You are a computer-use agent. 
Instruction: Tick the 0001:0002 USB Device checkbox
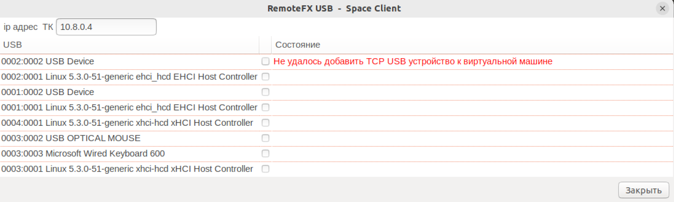pos(266,92)
